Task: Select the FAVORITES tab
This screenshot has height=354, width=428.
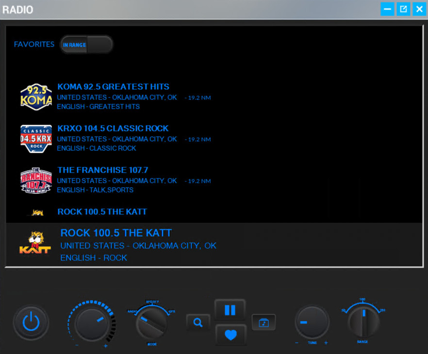Action: point(33,44)
